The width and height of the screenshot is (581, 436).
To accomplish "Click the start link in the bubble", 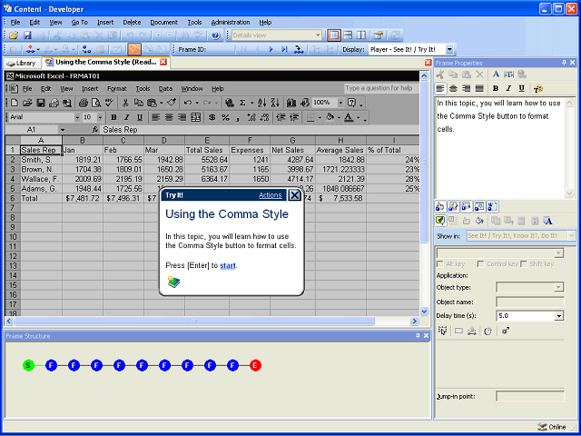I will [x=228, y=265].
